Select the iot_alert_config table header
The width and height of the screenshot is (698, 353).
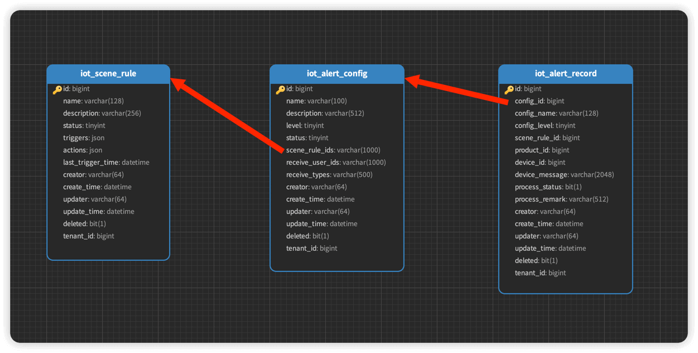pos(337,74)
